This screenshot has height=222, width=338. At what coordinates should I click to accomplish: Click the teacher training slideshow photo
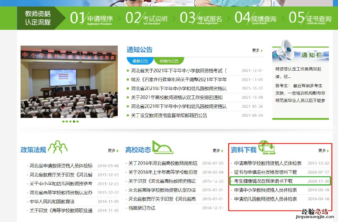(x=69, y=82)
